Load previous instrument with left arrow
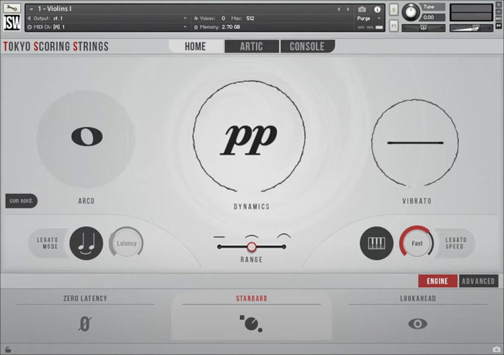Image resolution: width=504 pixels, height=355 pixels. point(339,9)
